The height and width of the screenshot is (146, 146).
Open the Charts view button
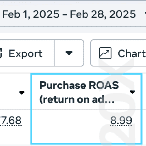(118, 53)
